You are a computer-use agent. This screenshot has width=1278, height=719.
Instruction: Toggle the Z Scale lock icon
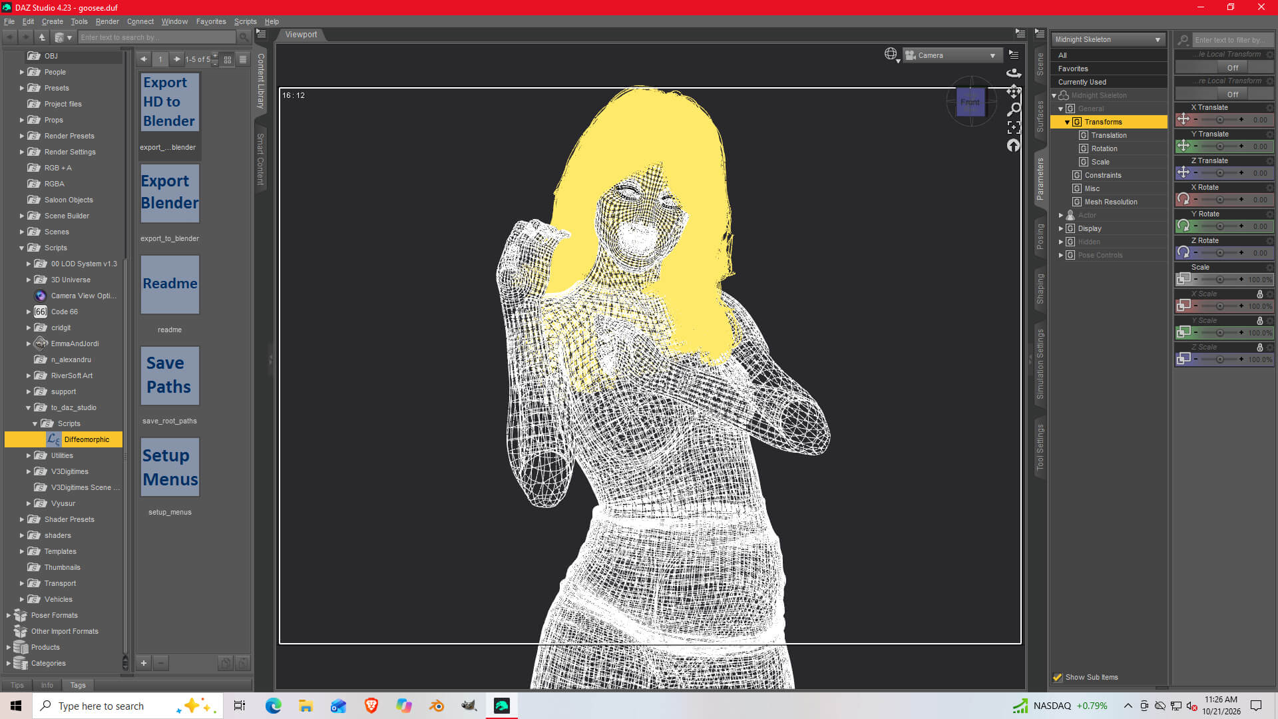tap(1259, 348)
